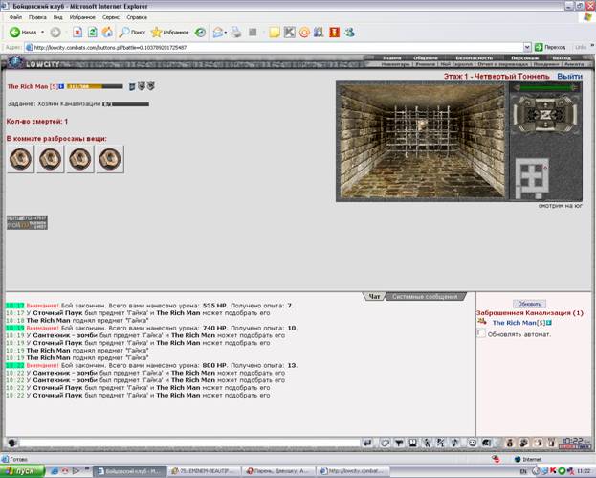
Task: Open the Общение game menu
Action: pyautogui.click(x=426, y=57)
